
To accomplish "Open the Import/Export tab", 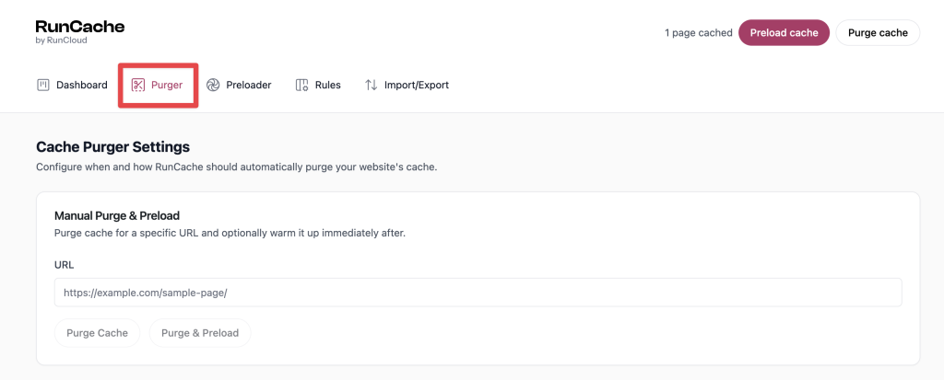I will [407, 85].
